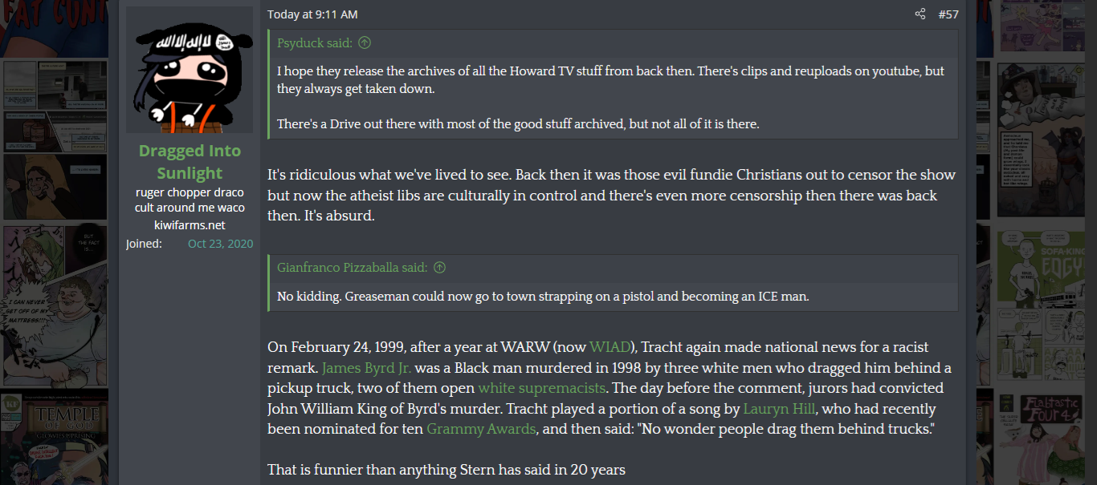Image resolution: width=1097 pixels, height=485 pixels.
Task: Jump to Psyduck's original post arrow
Action: [x=365, y=42]
